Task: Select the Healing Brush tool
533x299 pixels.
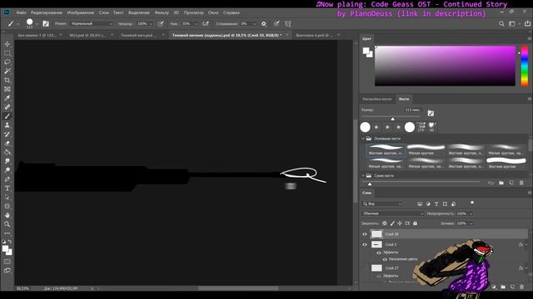Action: tap(7, 107)
